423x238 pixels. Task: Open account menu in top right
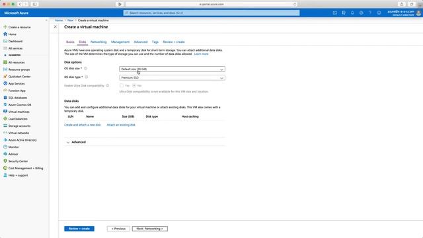[404, 13]
